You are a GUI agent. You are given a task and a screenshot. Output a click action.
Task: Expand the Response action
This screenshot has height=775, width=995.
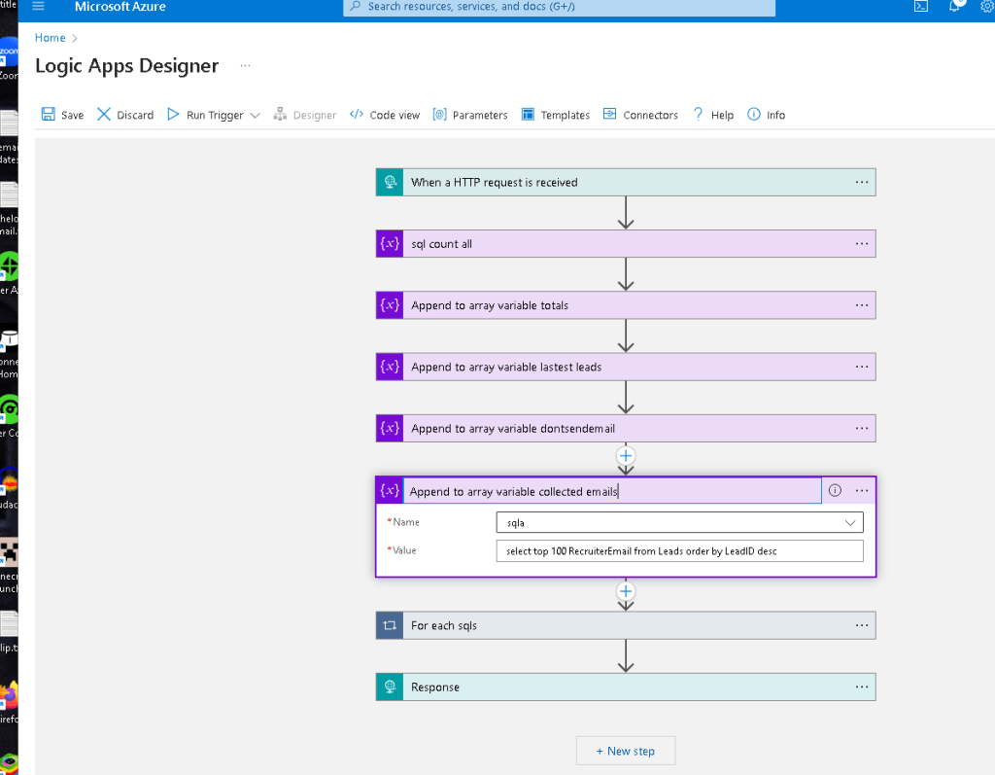point(626,687)
